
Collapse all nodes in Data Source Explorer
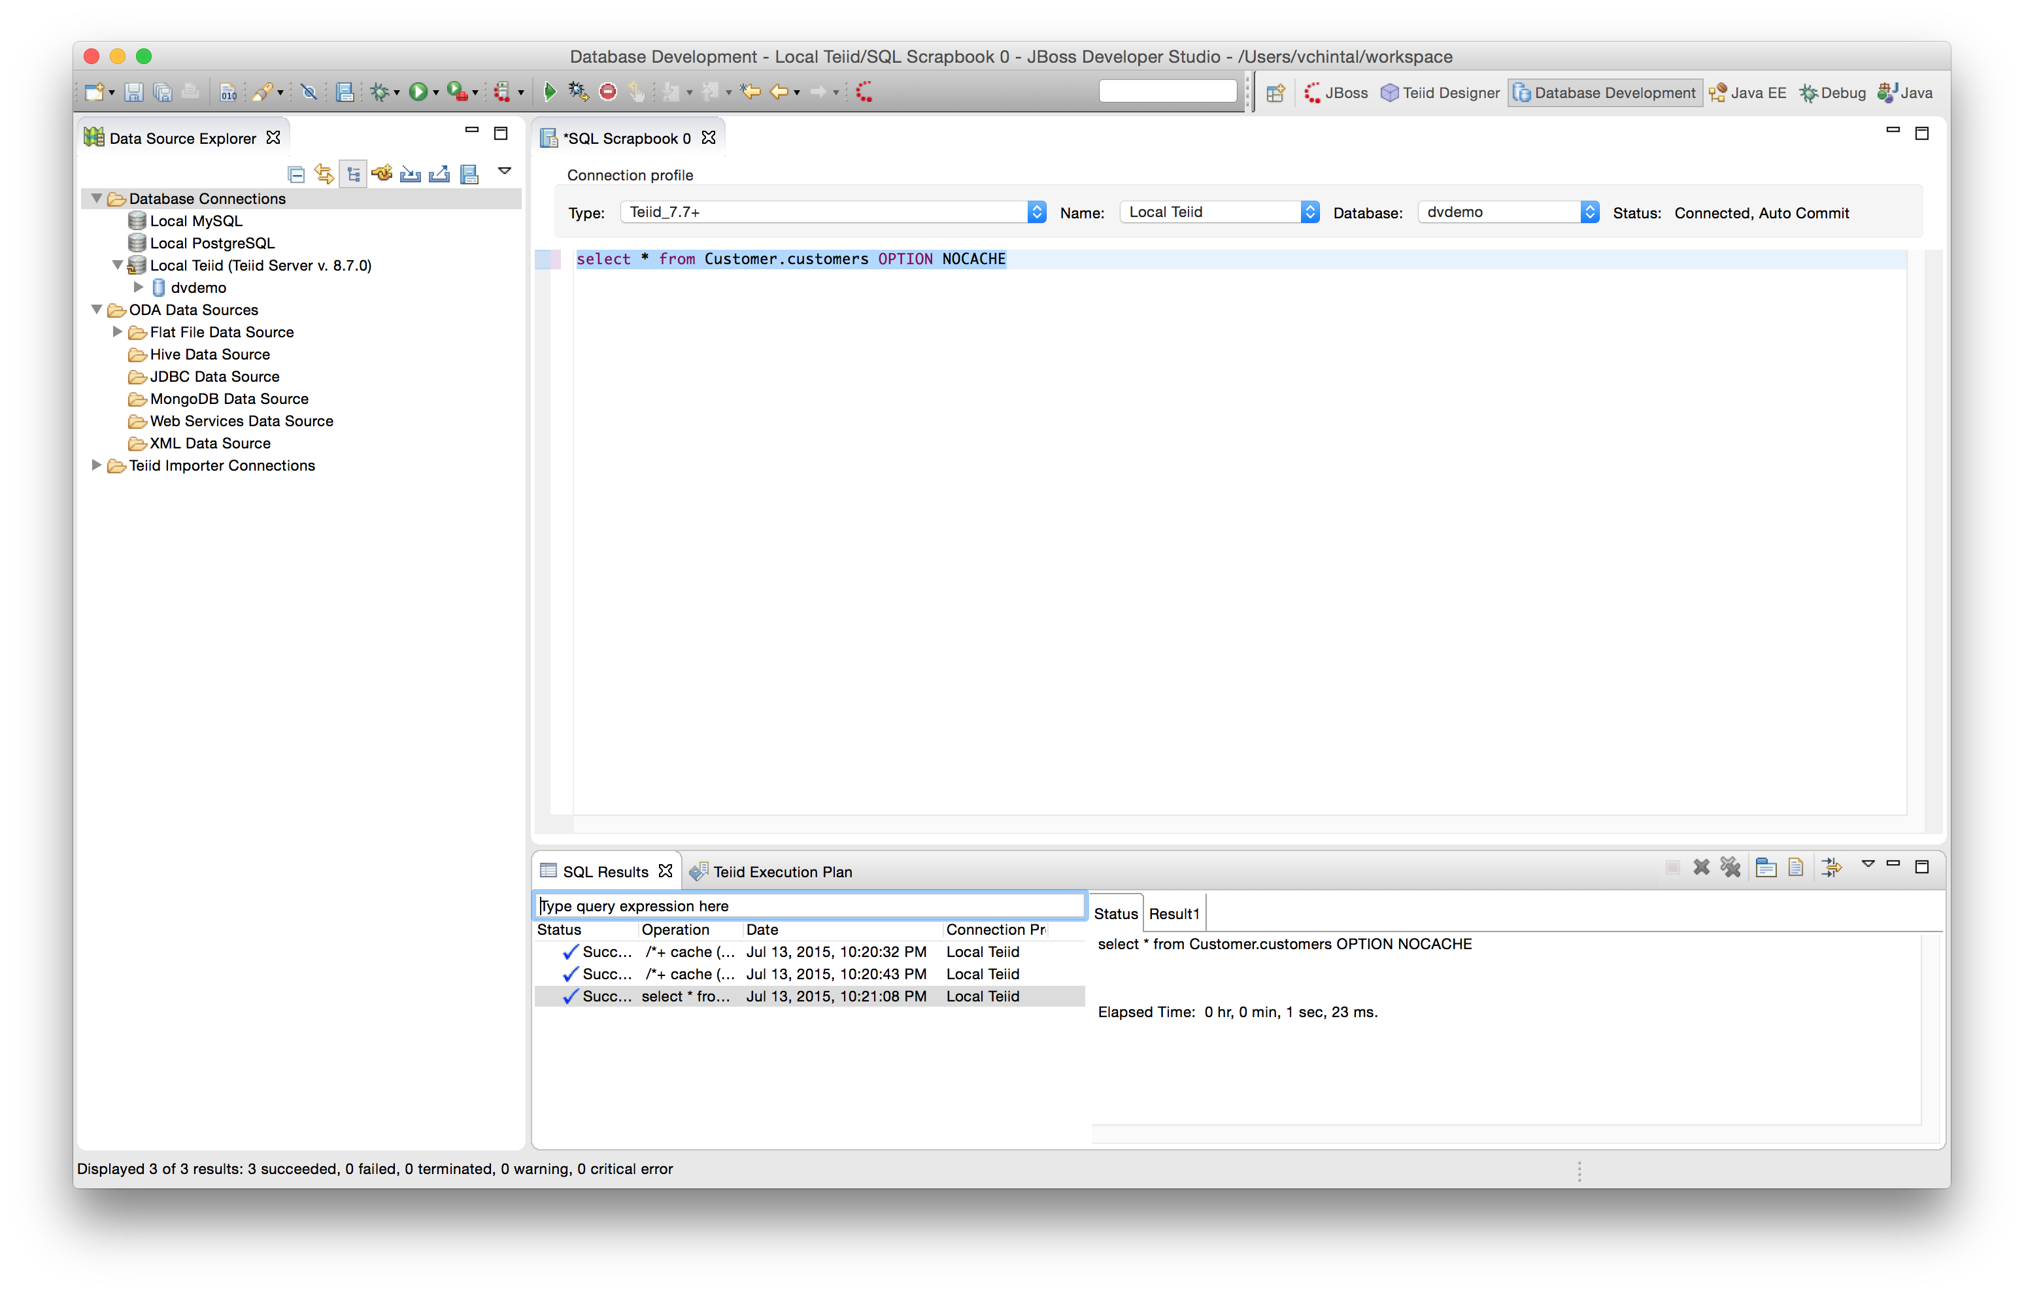tap(296, 173)
